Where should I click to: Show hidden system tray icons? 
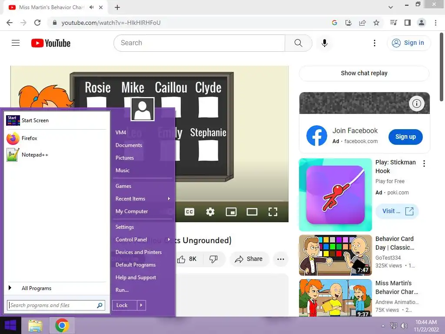[x=383, y=326]
